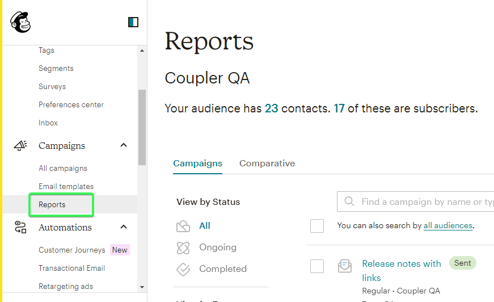Open Retargeting ads in sidebar

pos(66,286)
